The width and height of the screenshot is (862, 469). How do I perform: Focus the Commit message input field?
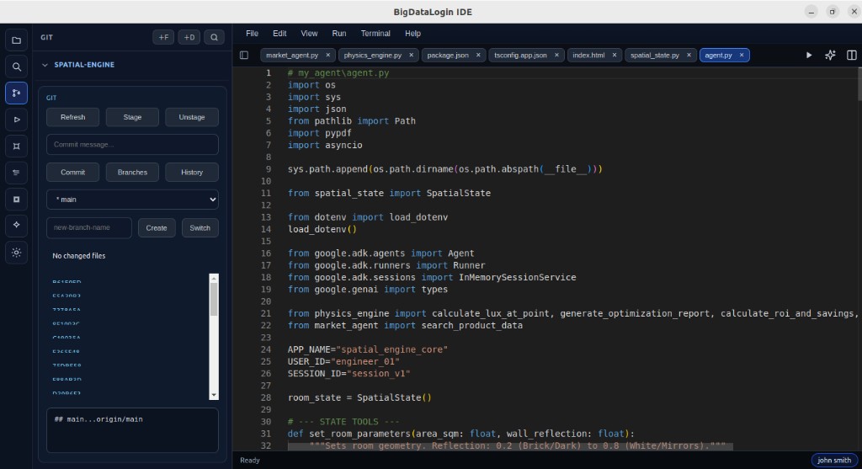coord(132,145)
